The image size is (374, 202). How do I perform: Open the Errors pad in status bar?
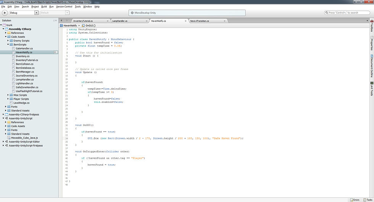pyautogui.click(x=355, y=200)
